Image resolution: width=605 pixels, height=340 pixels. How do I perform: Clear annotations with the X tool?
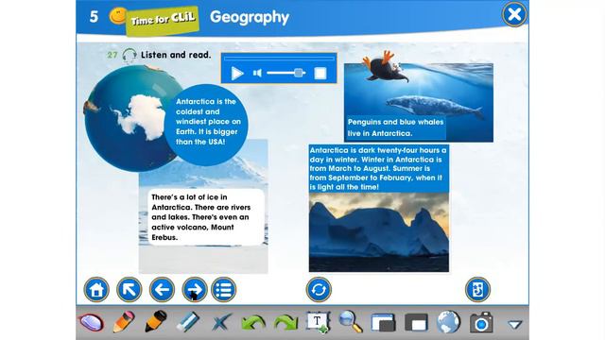click(221, 322)
